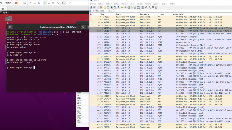The width and height of the screenshot is (232, 130).
Task: Go forward to the next packet
Action: [x=125, y=7]
